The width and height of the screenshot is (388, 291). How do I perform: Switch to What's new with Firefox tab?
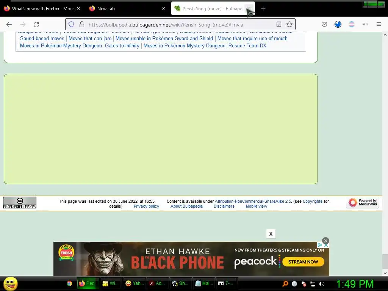click(x=42, y=9)
